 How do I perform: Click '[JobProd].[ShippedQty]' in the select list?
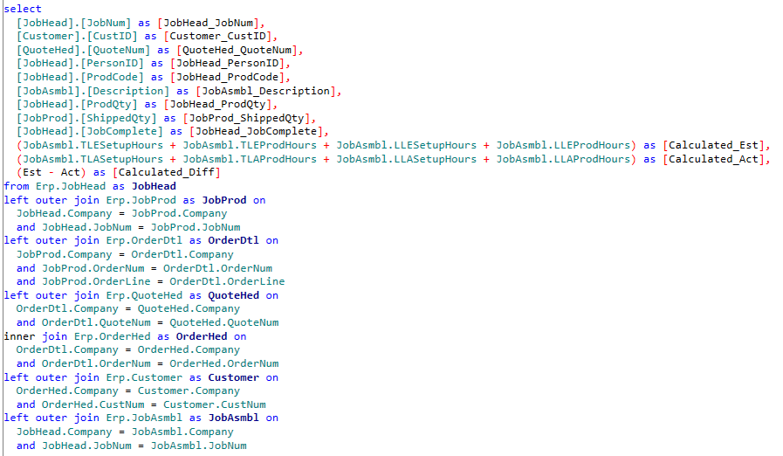point(86,118)
